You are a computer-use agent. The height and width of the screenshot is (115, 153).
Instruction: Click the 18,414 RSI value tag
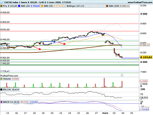pos(144,98)
